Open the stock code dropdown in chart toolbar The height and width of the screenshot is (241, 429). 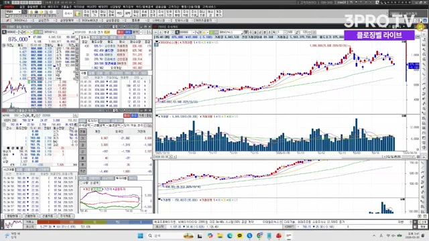(x=193, y=32)
